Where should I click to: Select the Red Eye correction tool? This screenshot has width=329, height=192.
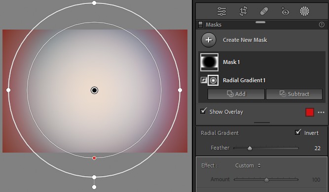[285, 11]
